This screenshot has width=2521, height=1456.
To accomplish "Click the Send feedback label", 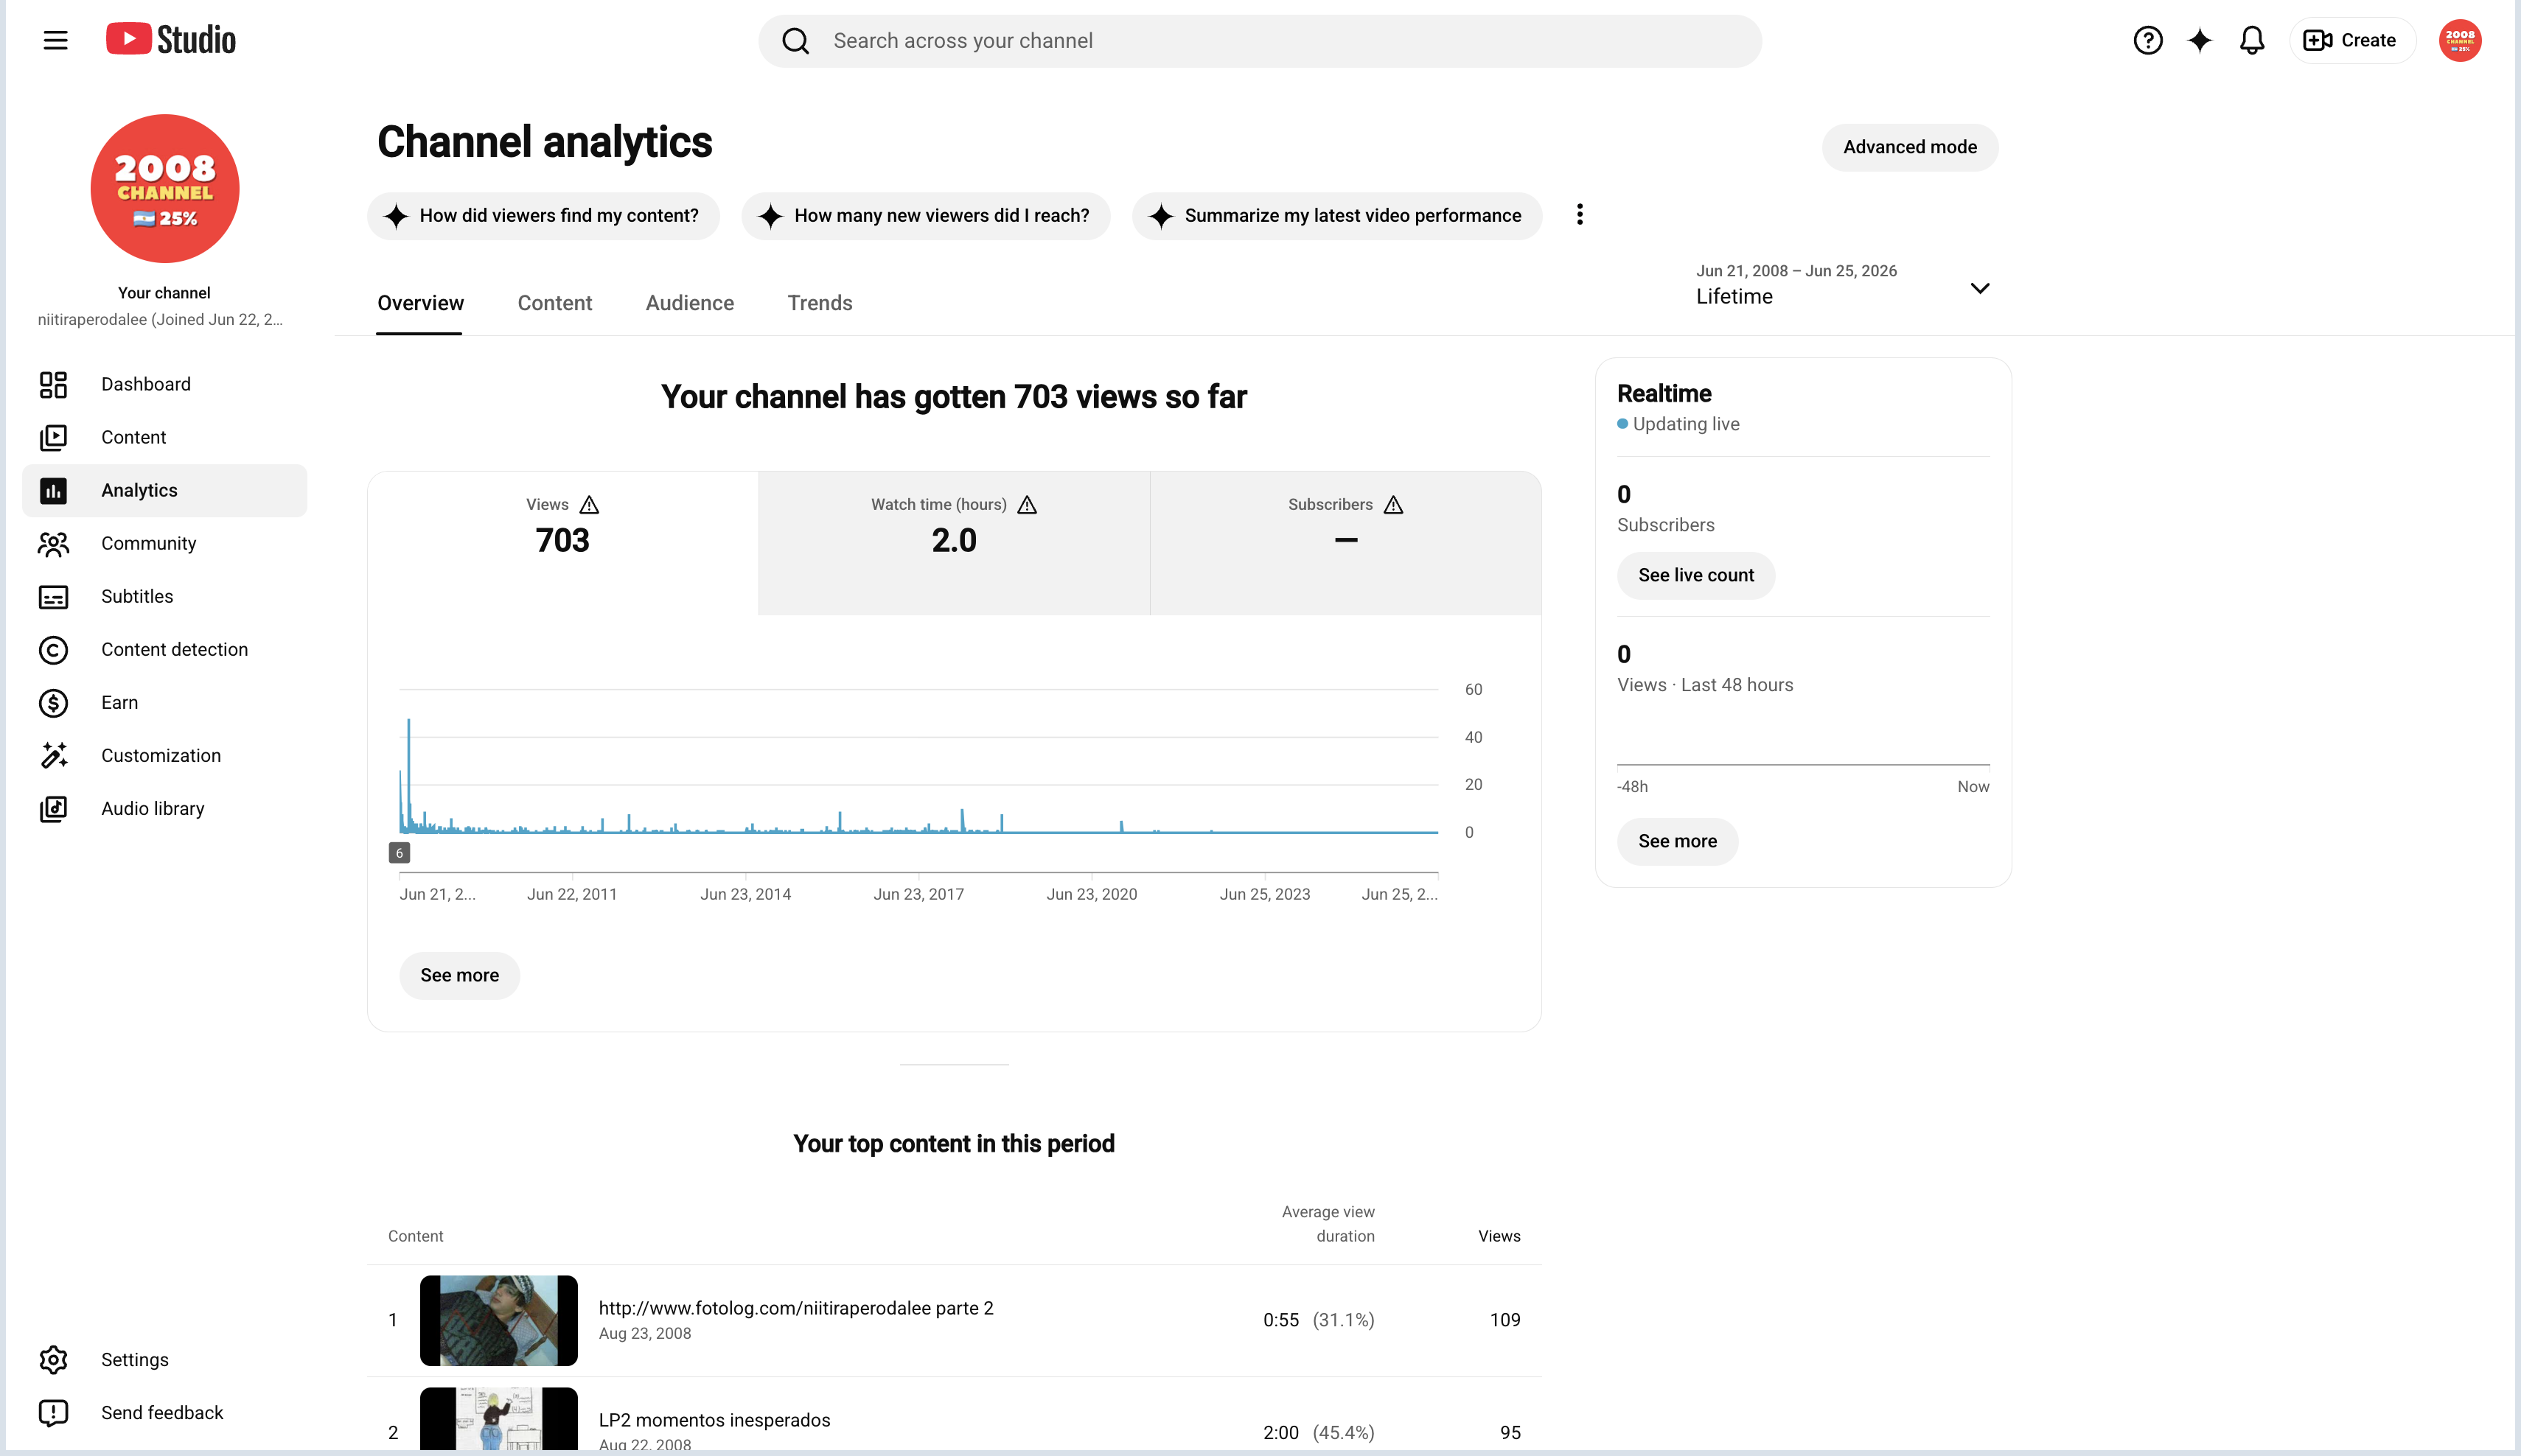I will tap(162, 1412).
